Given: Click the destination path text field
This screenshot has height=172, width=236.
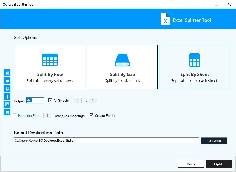Looking at the screenshot, I should (106, 140).
